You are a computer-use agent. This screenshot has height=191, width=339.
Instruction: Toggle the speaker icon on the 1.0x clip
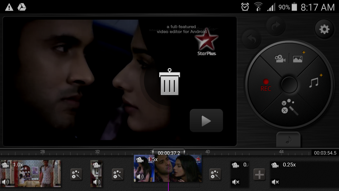5,182
